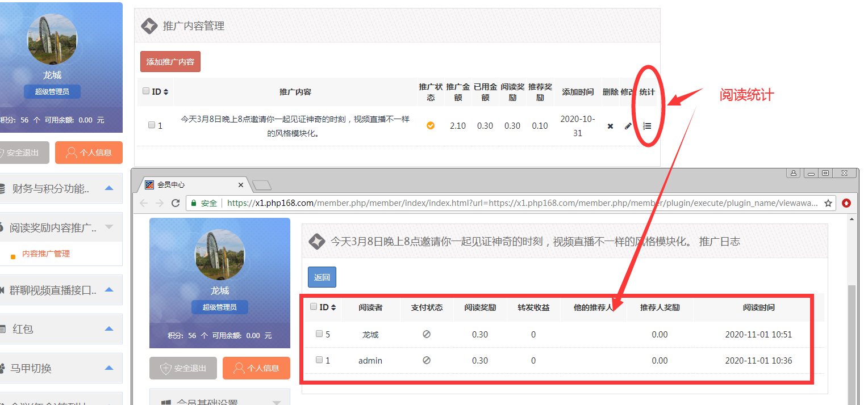Select the 内容推广管理 sidebar menu item
This screenshot has width=868, height=405.
[46, 254]
